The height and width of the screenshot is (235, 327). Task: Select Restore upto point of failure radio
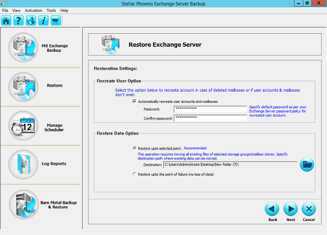134,174
